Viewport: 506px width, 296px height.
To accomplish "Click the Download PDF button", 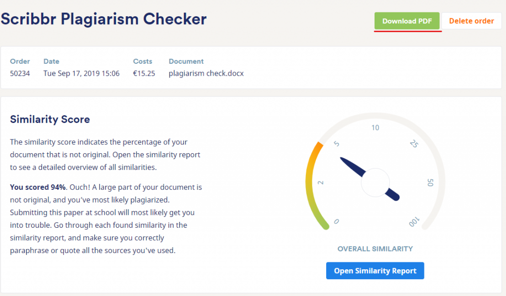I will pyautogui.click(x=407, y=21).
